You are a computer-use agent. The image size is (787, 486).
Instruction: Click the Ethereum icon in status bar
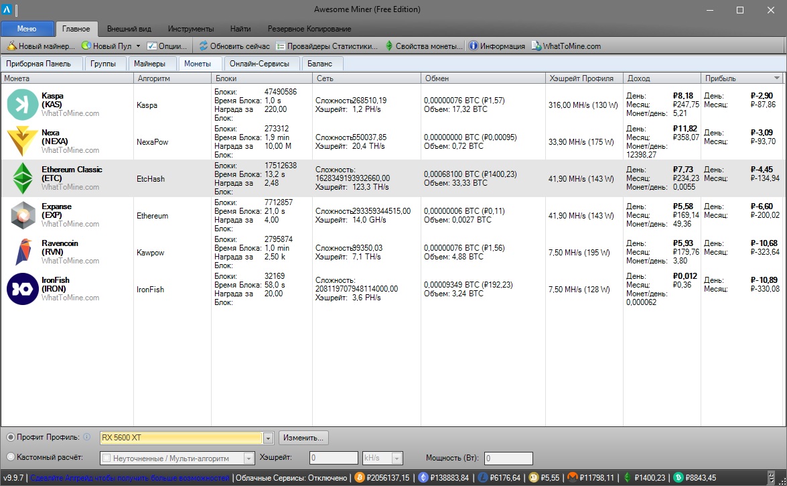(x=423, y=477)
